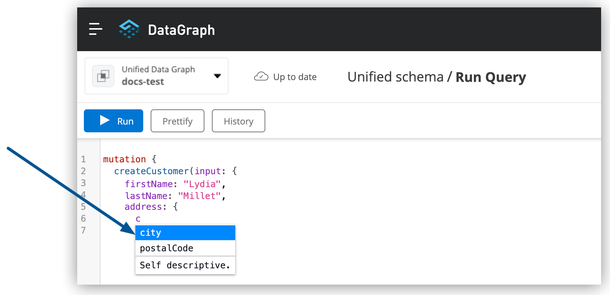Run the query with the Run button
This screenshot has width=610, height=295.
click(114, 121)
